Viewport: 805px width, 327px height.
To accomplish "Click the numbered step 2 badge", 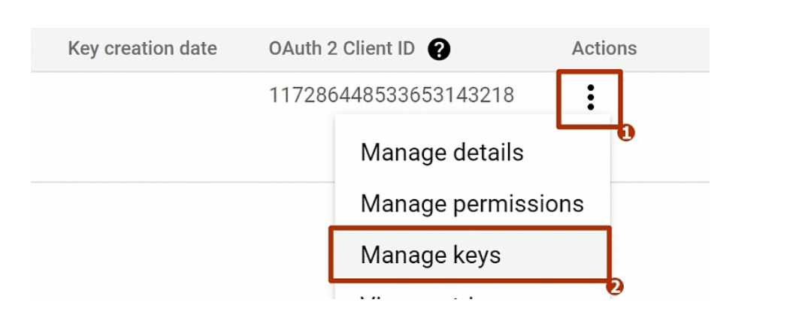I will tap(615, 287).
